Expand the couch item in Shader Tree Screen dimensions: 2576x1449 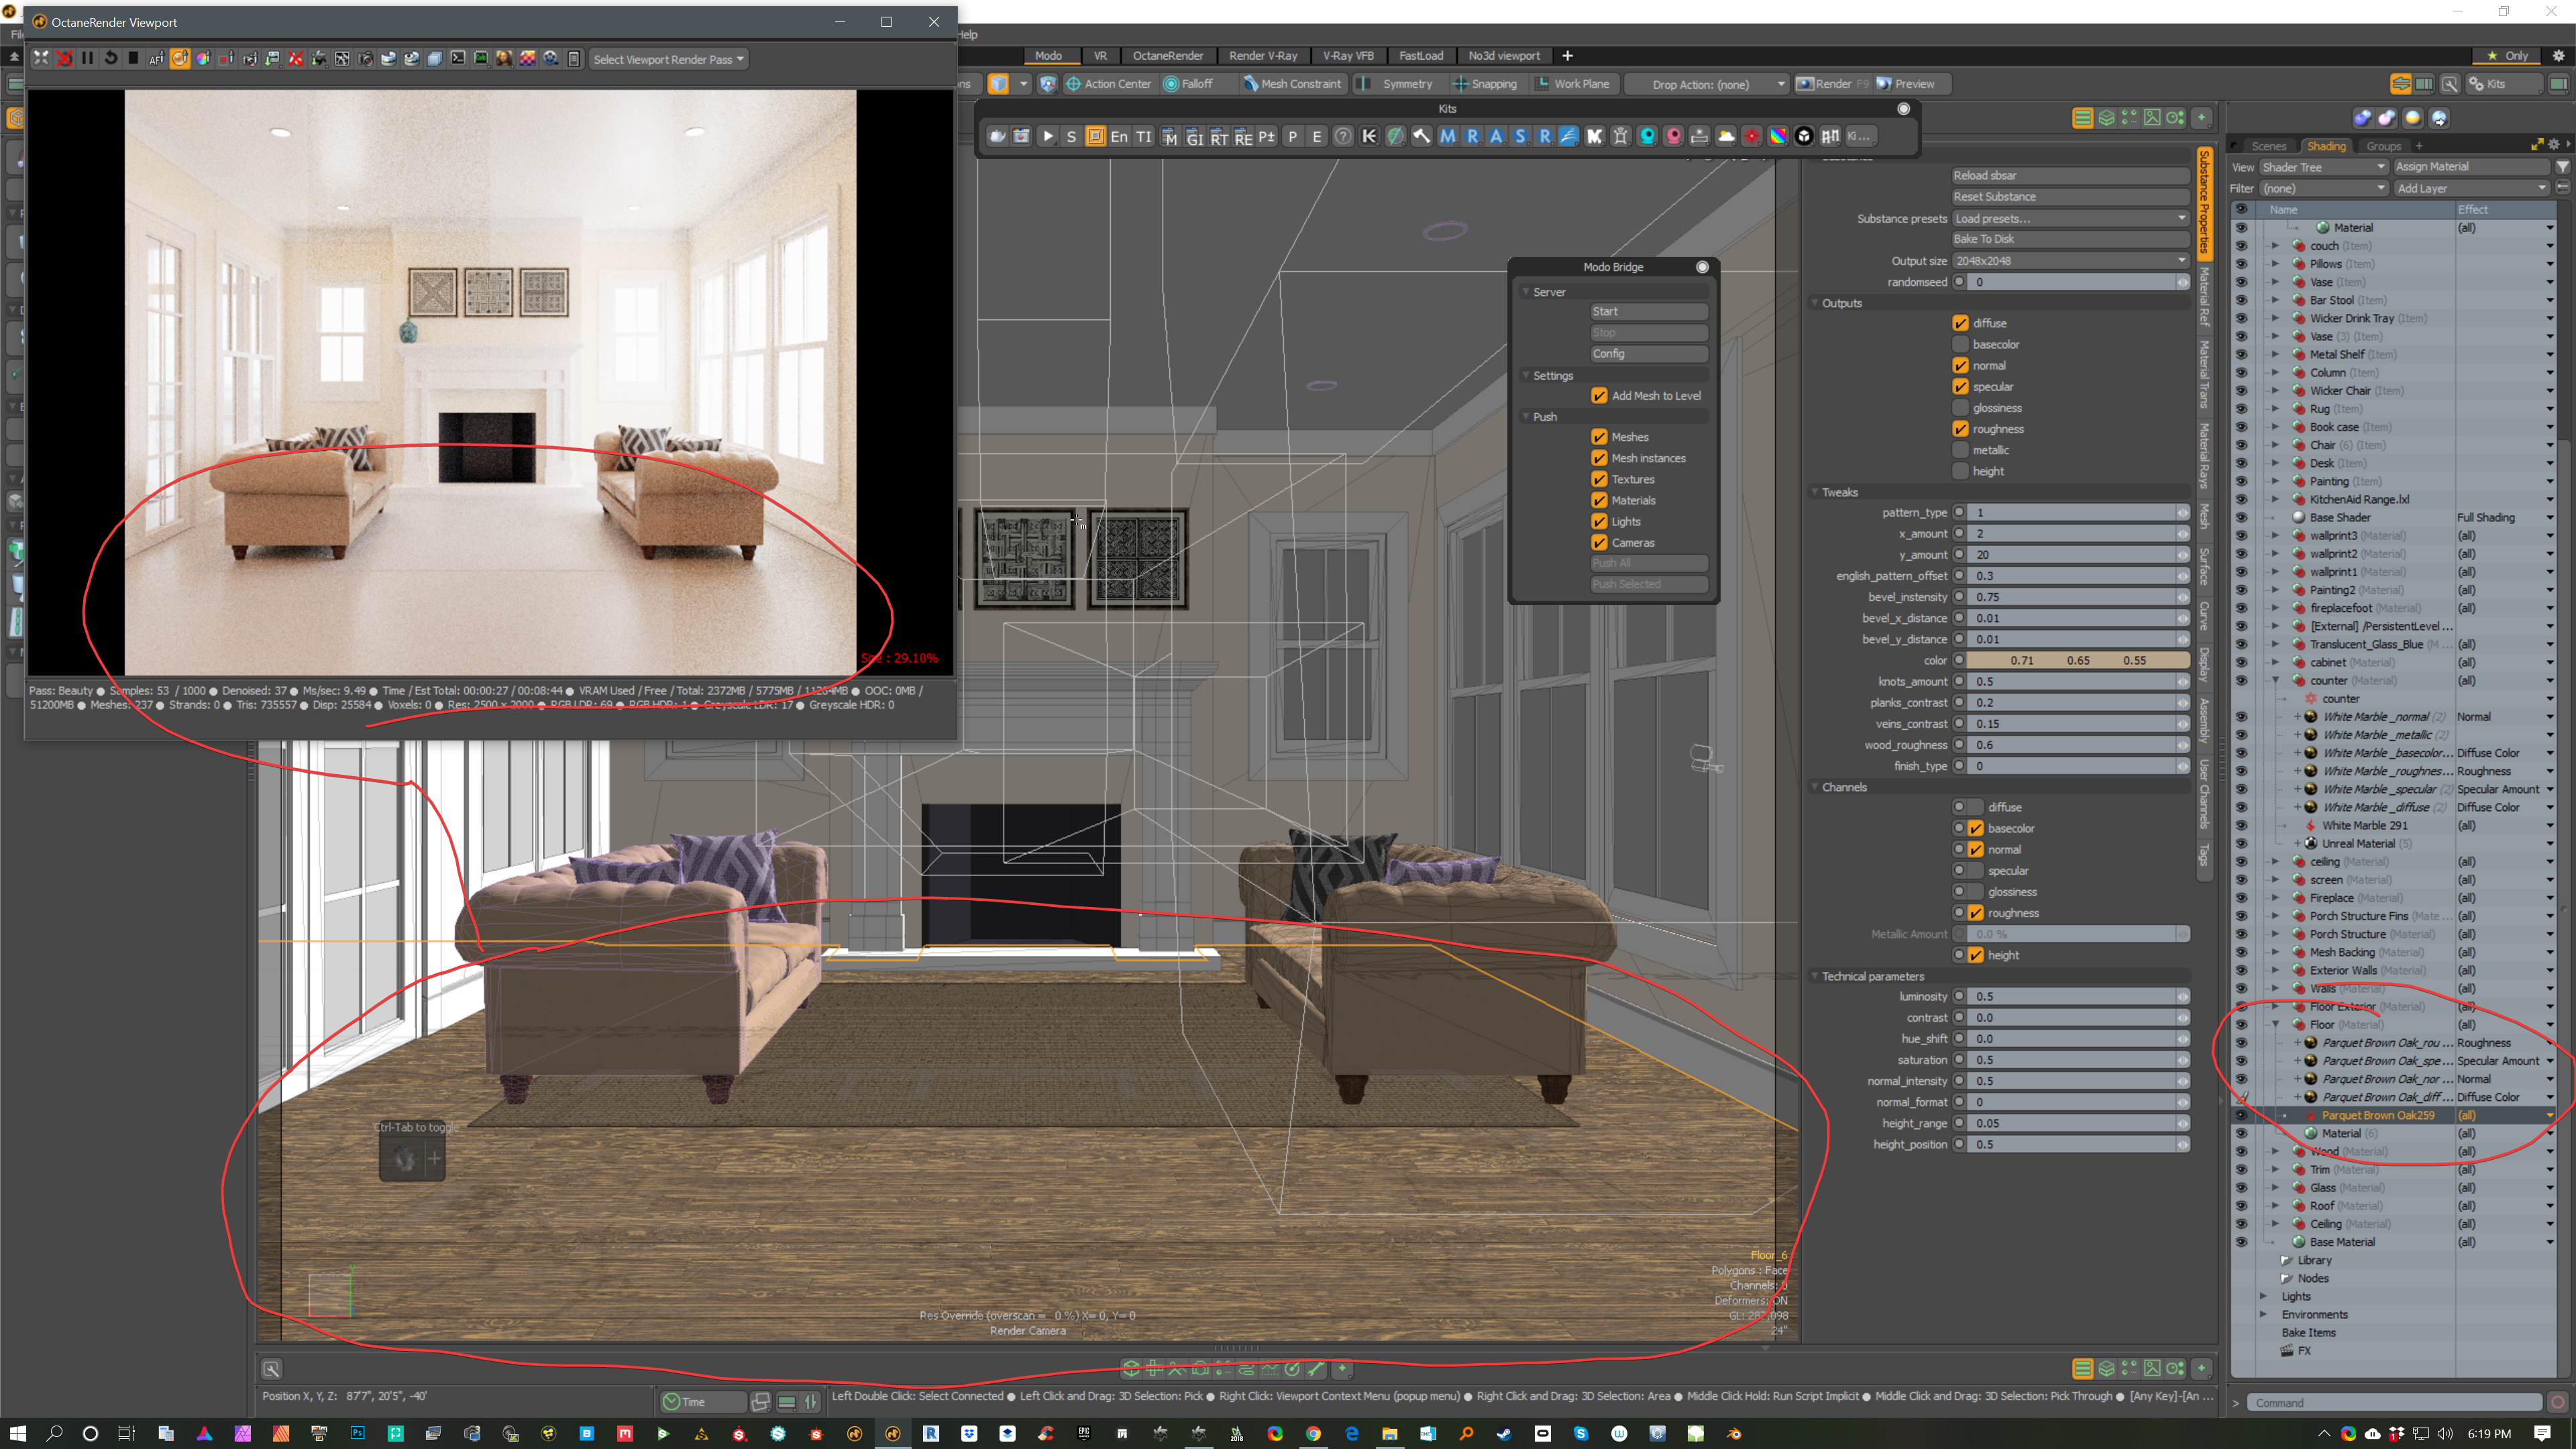coord(2276,246)
